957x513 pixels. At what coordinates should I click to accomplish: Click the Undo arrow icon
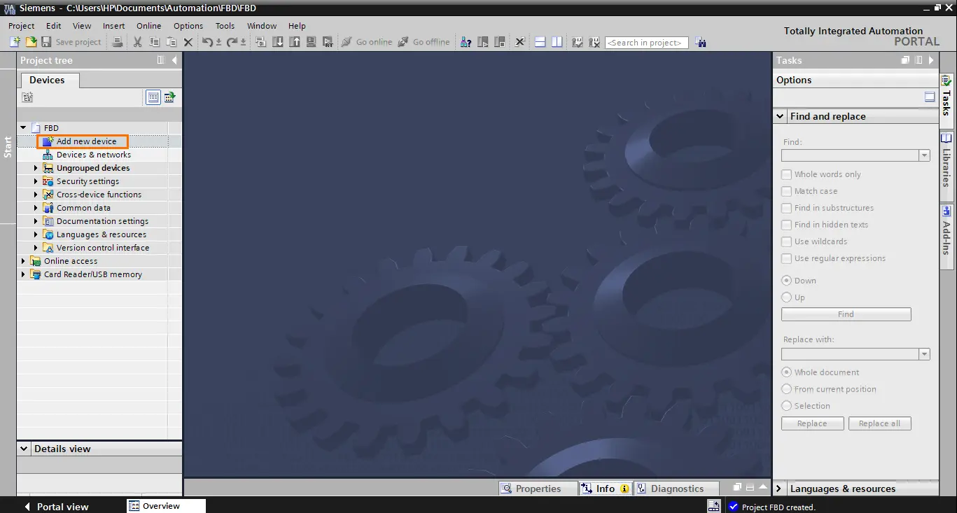(207, 42)
